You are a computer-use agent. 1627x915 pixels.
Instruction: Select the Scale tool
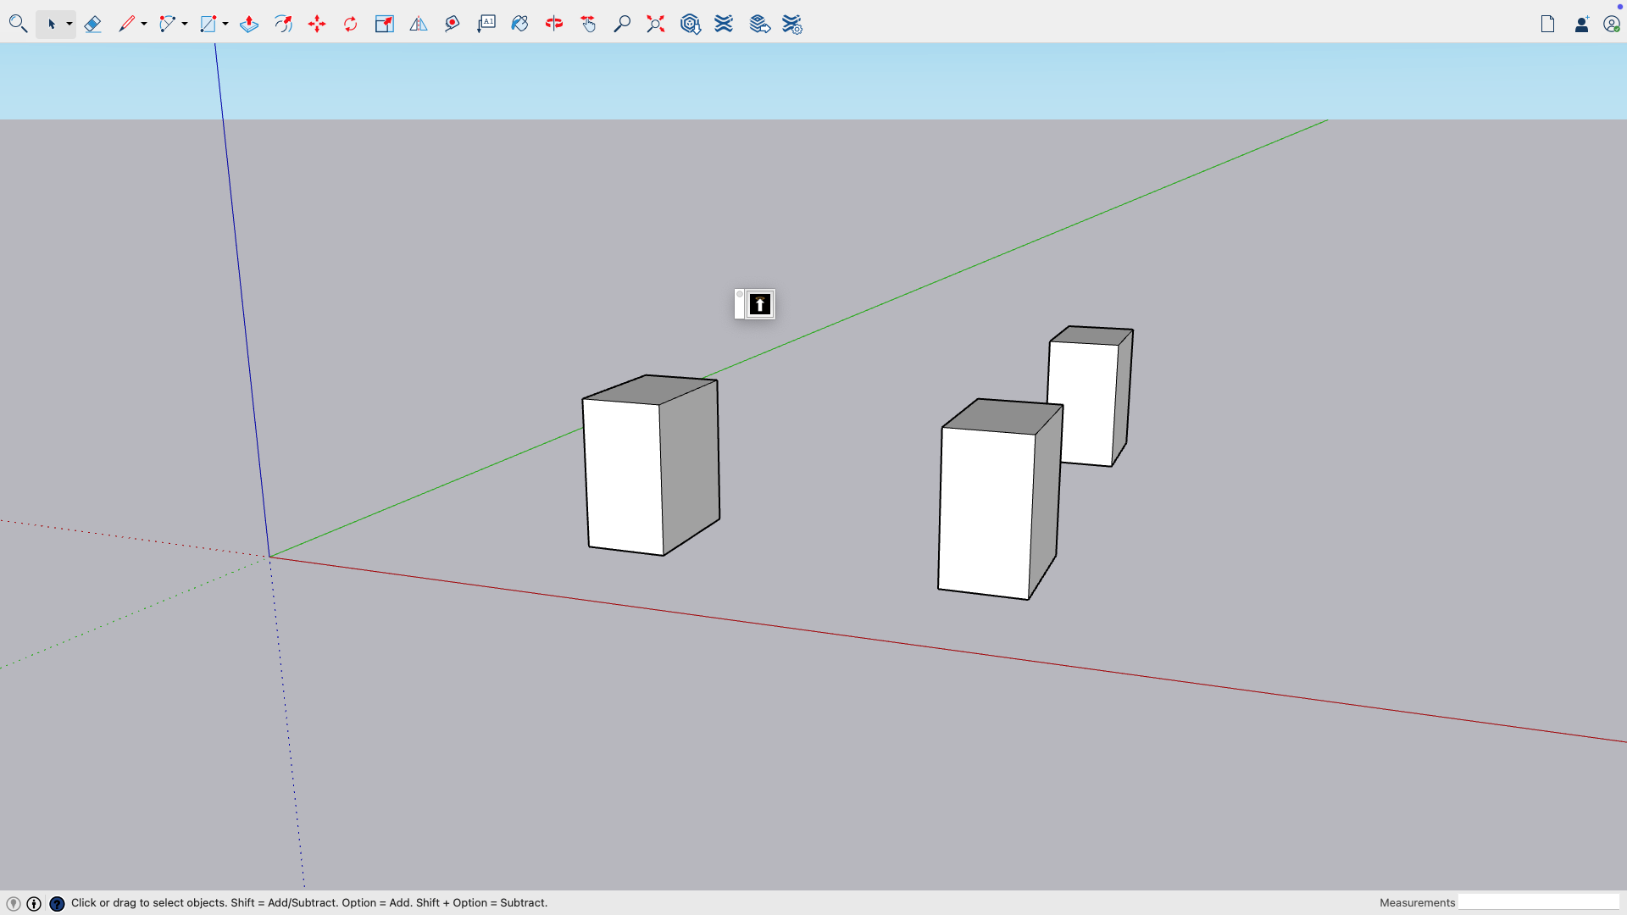click(385, 24)
